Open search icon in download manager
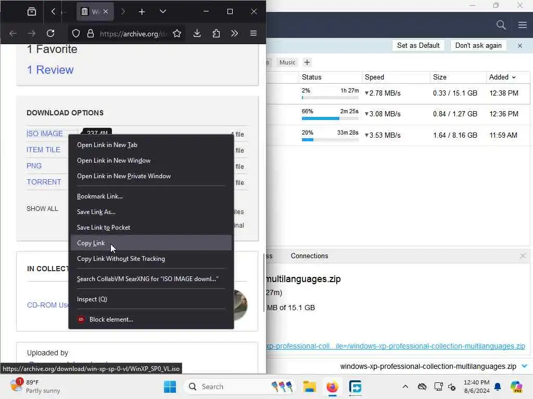 (x=501, y=25)
